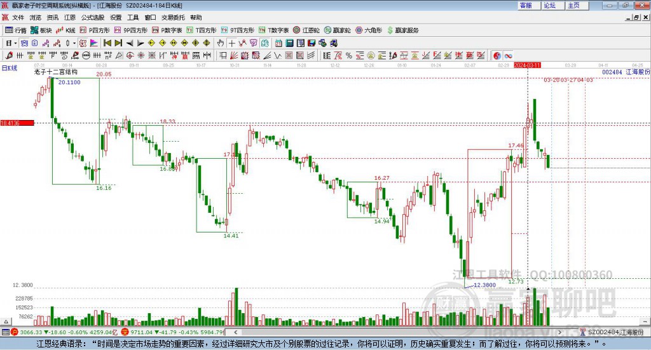
Task: Click the 主页 homepage button
Action: [577, 5]
